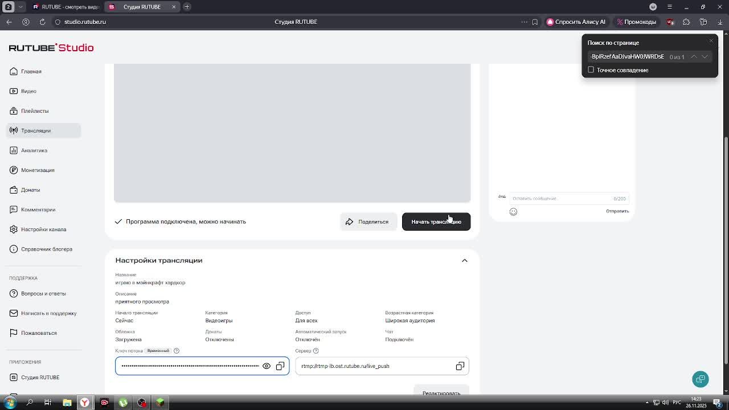Collapse the Настройки трансляции section
729x410 pixels.
point(465,260)
